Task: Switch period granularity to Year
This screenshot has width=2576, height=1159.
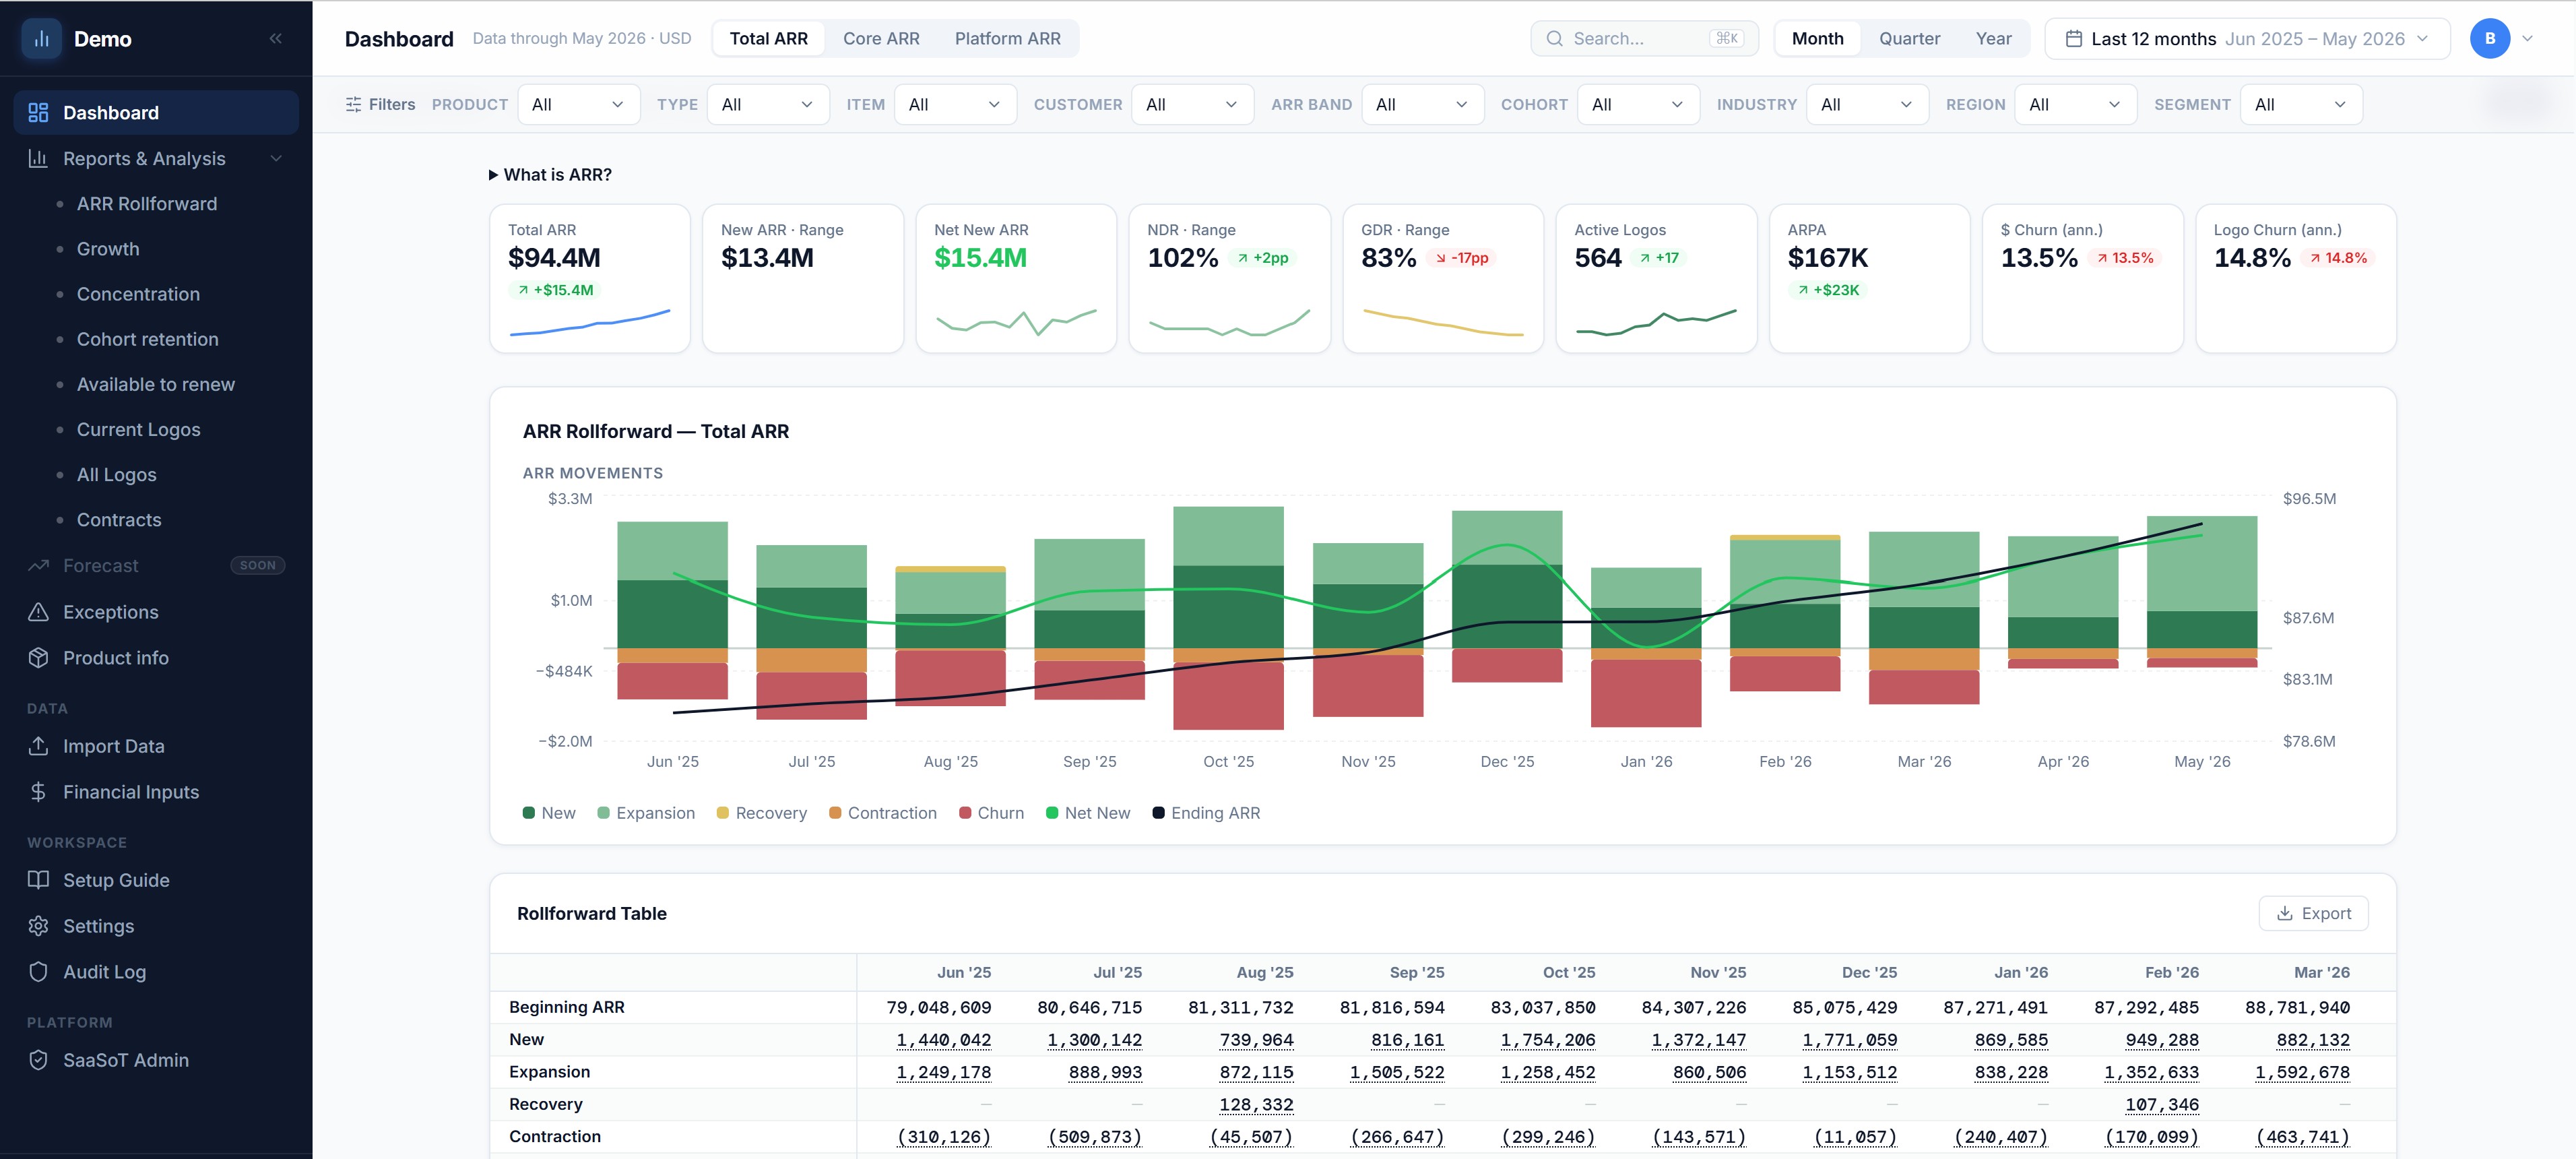Action: 1993,38
